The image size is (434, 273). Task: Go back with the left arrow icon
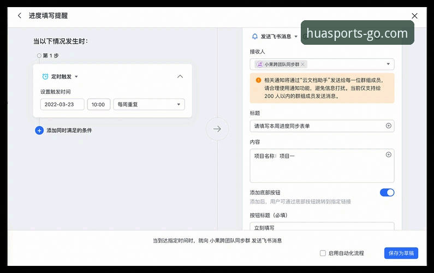tap(19, 15)
